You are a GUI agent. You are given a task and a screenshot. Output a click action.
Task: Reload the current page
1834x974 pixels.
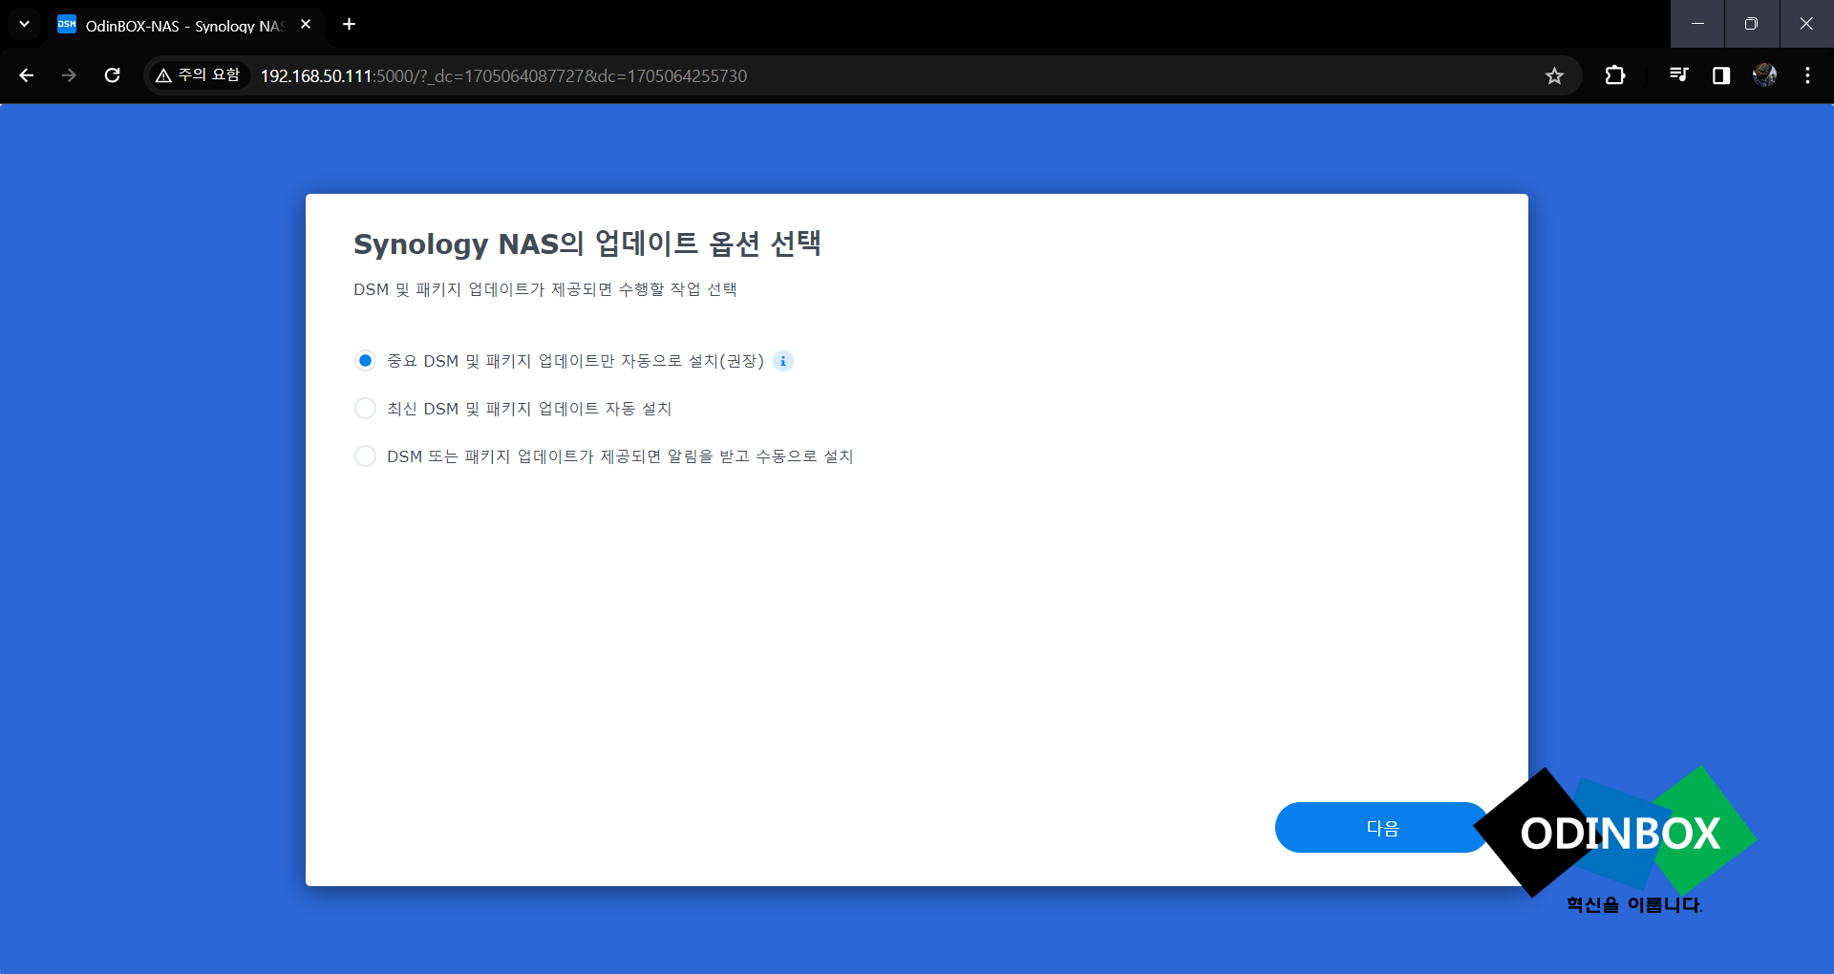tap(112, 75)
